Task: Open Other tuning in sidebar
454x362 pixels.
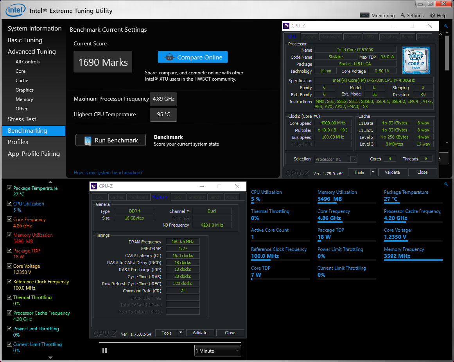Action: 22,109
